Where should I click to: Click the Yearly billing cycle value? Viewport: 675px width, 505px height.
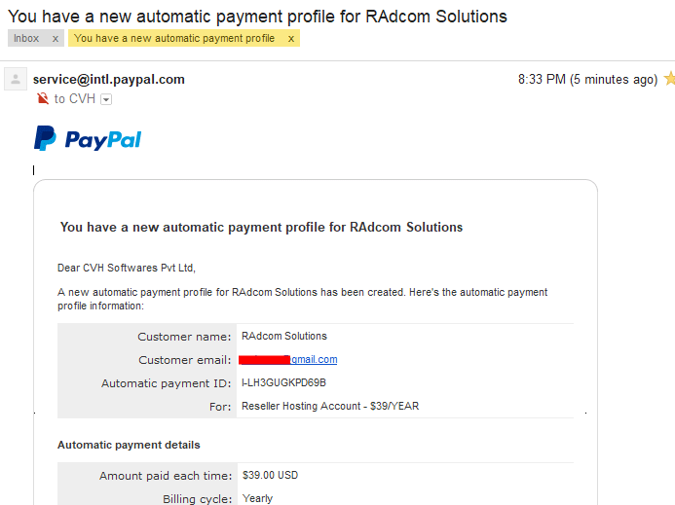click(x=257, y=498)
